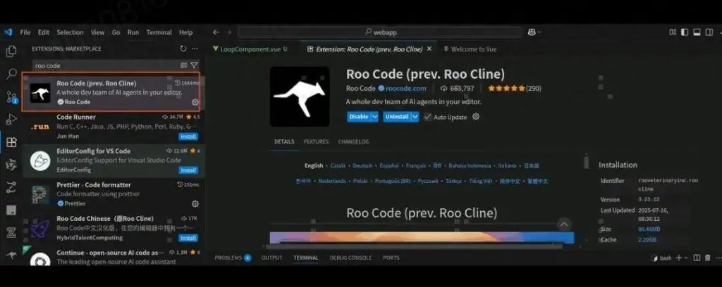The height and width of the screenshot is (287, 722).
Task: Click the five-star rating (290)
Action: (x=514, y=88)
